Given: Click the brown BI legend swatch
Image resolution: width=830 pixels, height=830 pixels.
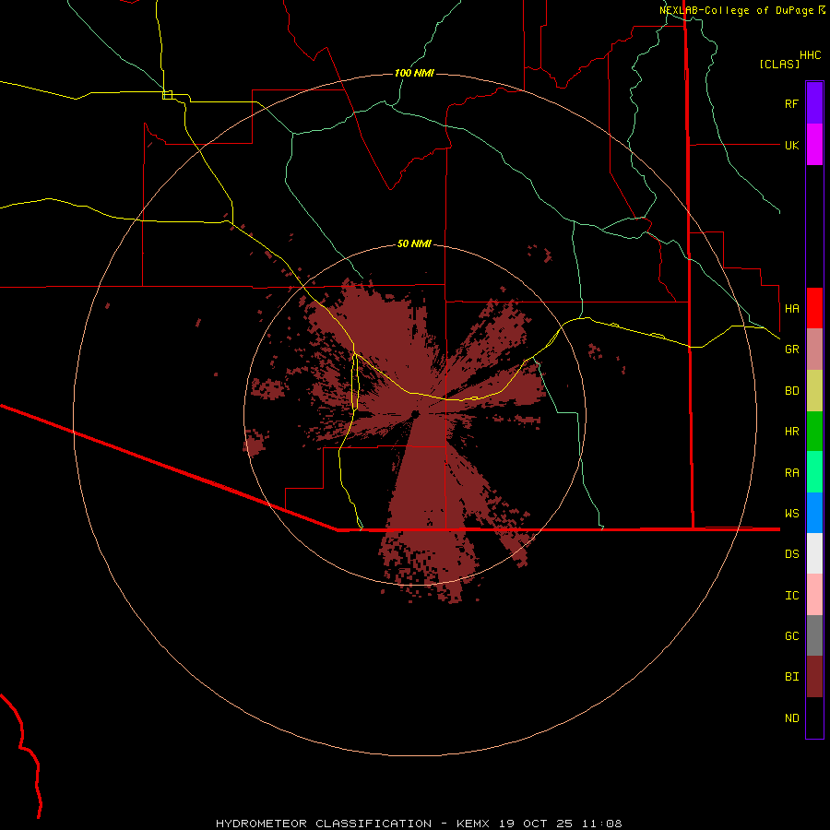Looking at the screenshot, I should click(x=814, y=677).
